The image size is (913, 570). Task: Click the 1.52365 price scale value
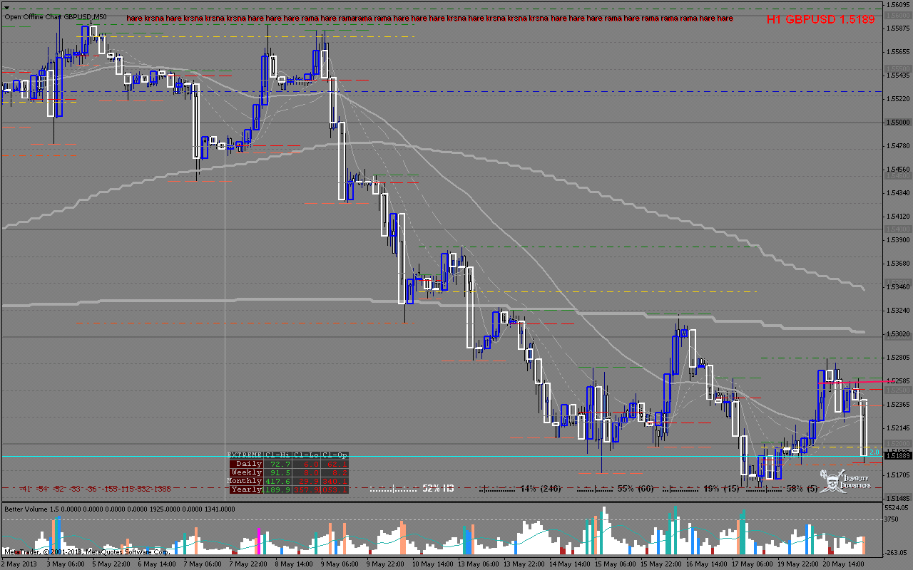pos(897,404)
